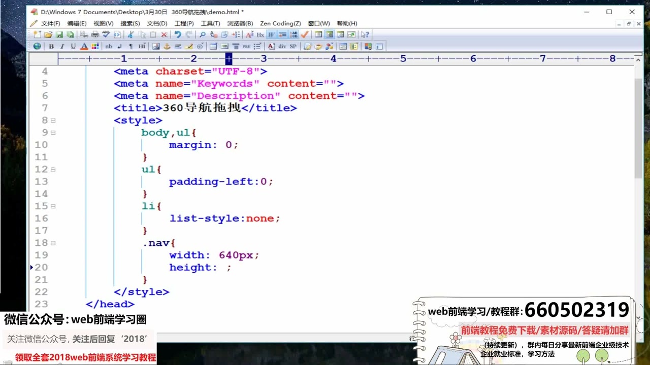Viewport: 650px width, 365px height.
Task: Open the special character © dropdown
Action: tap(200, 46)
